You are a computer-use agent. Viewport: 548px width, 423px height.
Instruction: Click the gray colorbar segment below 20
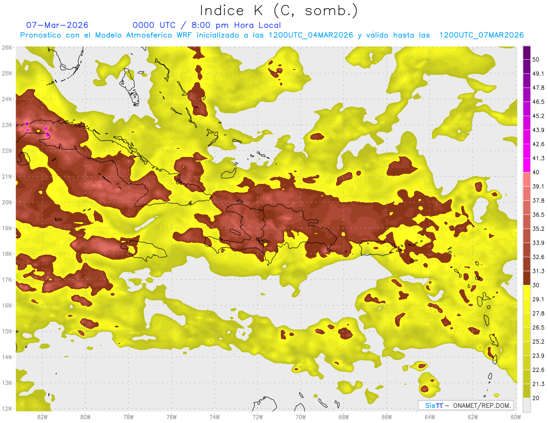coord(527,405)
